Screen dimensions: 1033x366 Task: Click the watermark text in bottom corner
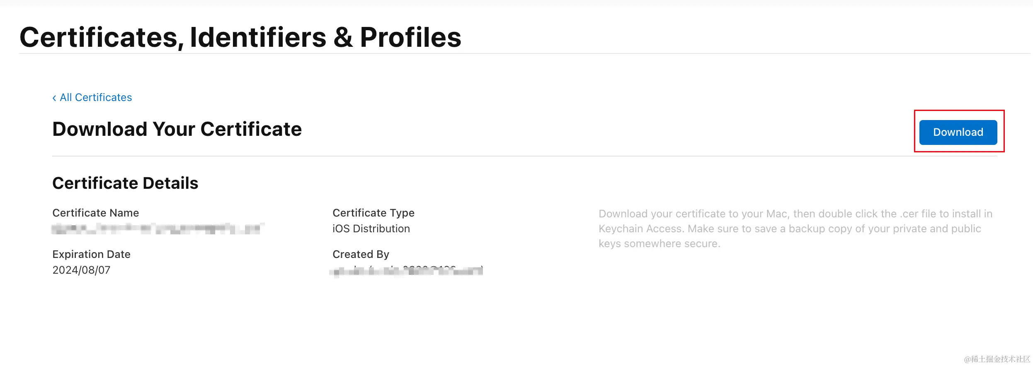coord(997,359)
